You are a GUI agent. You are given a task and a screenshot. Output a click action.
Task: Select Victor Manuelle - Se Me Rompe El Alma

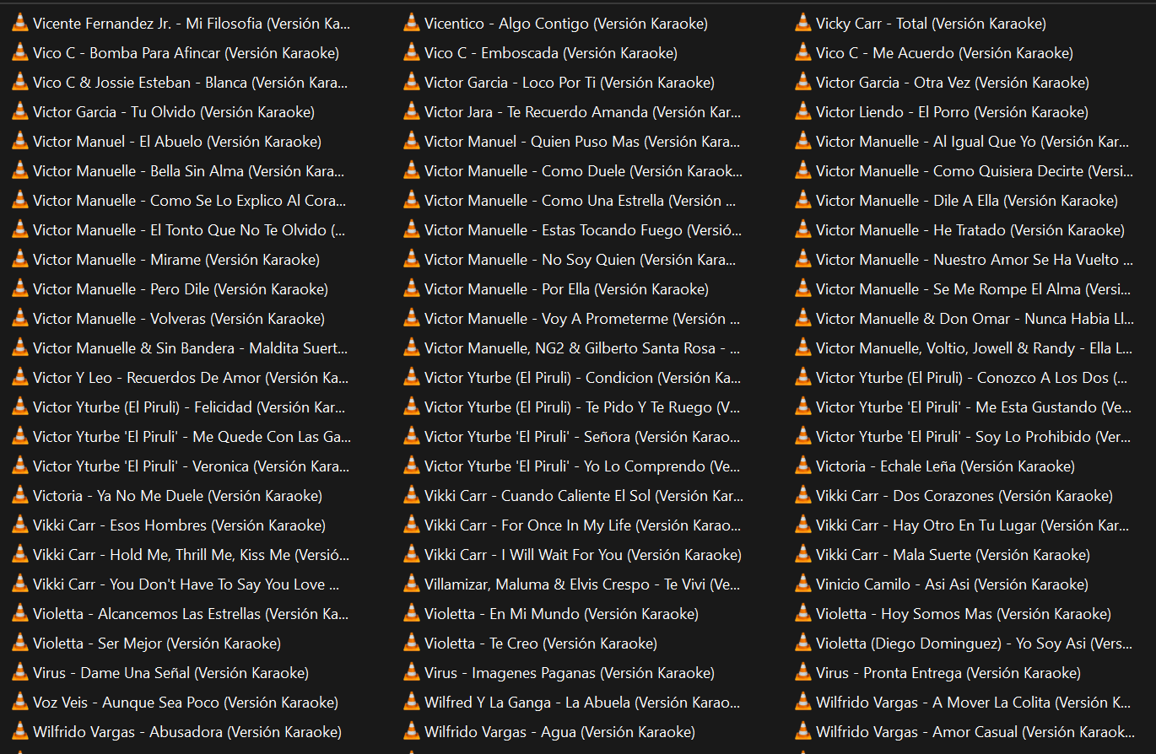[x=964, y=289]
